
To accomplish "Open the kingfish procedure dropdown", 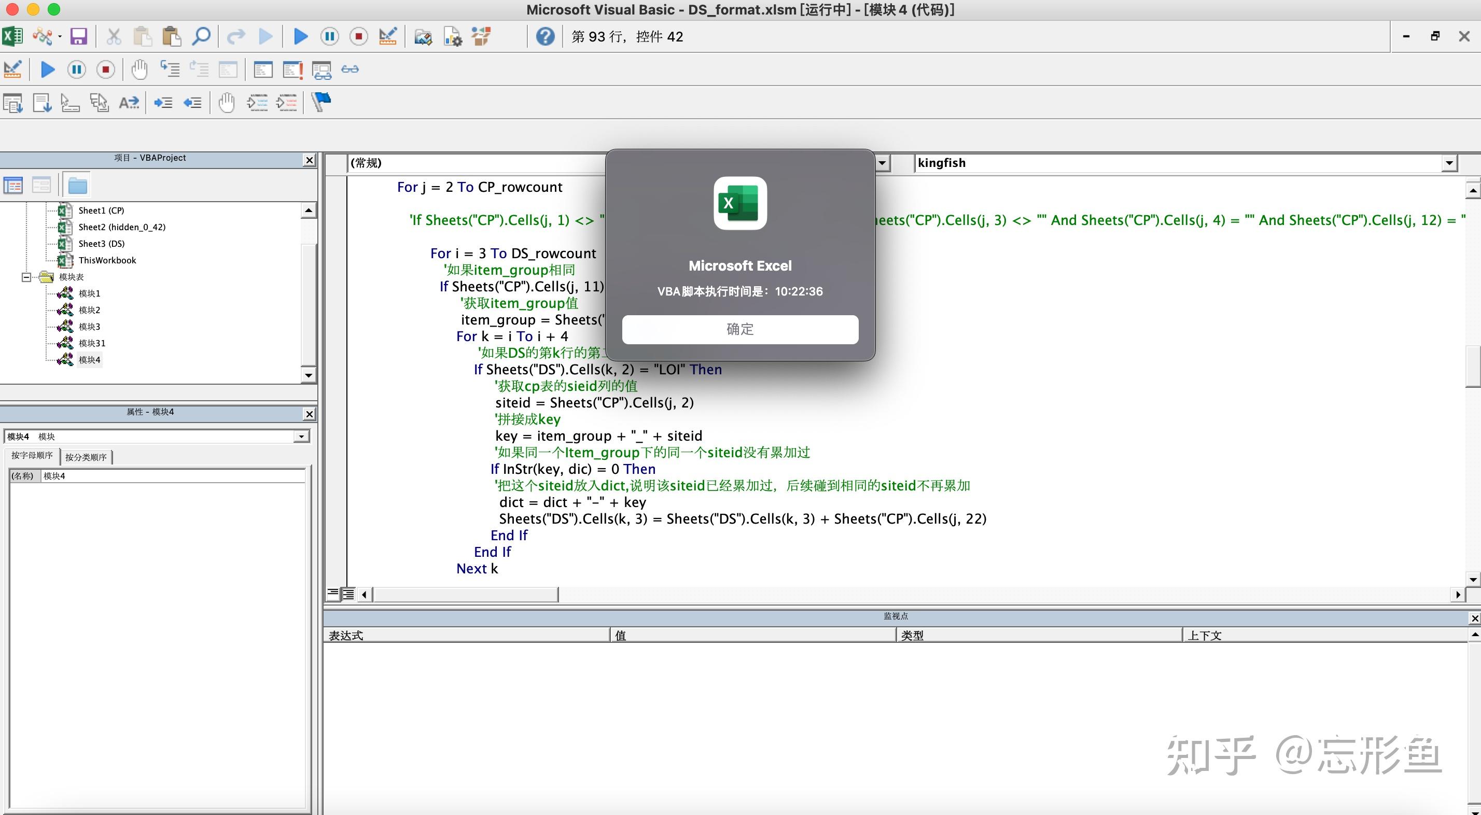I will (1449, 163).
